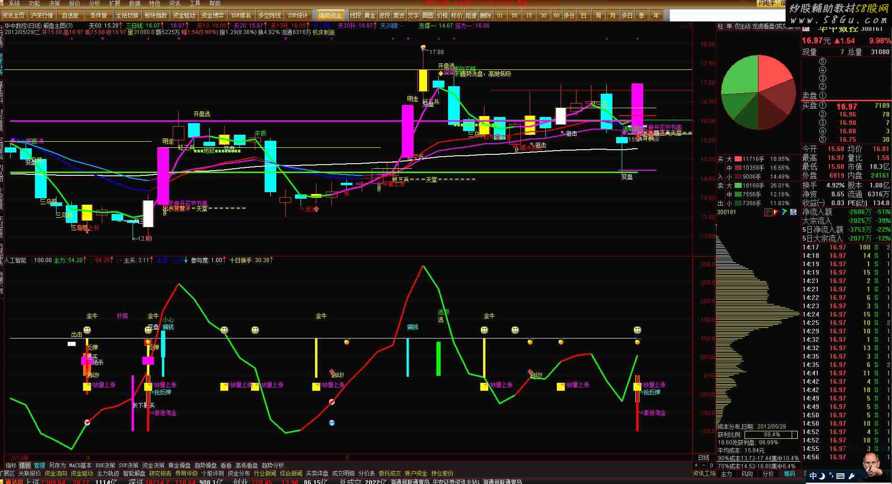Switch chart to 日 daily period

click(583, 15)
